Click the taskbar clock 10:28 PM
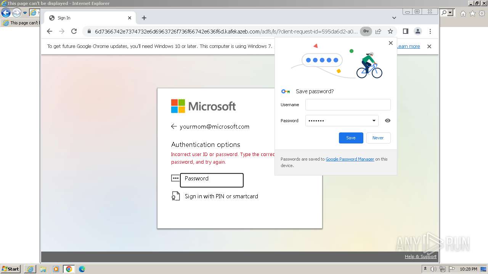This screenshot has height=274, width=488. [x=468, y=269]
